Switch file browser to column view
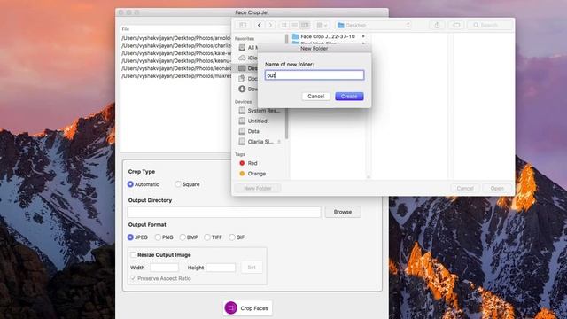 [x=305, y=25]
